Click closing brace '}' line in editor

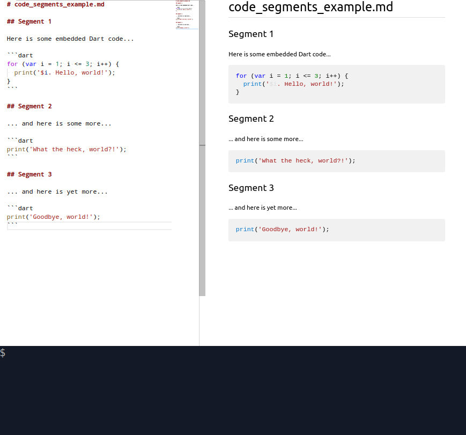click(x=9, y=81)
